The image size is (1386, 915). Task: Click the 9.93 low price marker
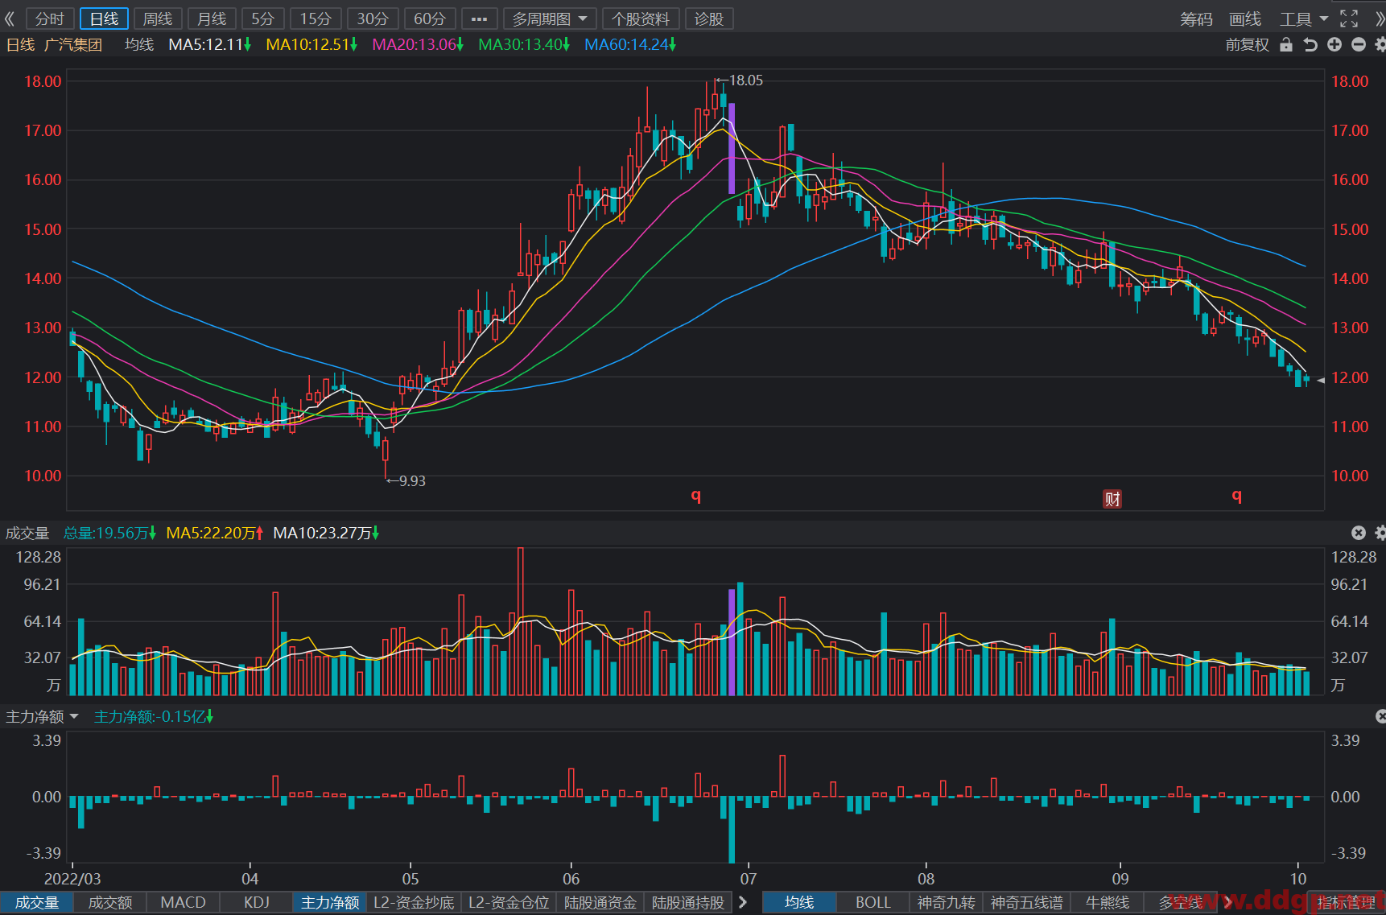(x=406, y=481)
